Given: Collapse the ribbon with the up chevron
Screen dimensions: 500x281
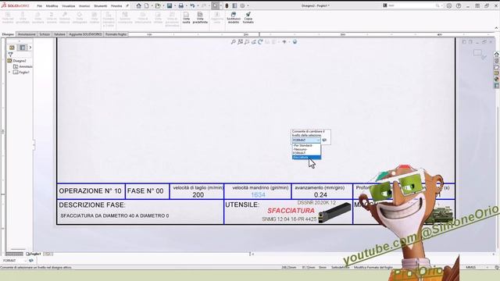Looking at the screenshot, I should [x=496, y=28].
